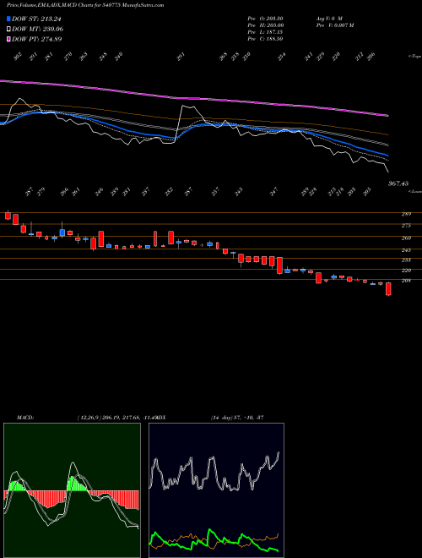The image size is (422, 558).
Task: Click the 245 price axis label
Action: 406,250
